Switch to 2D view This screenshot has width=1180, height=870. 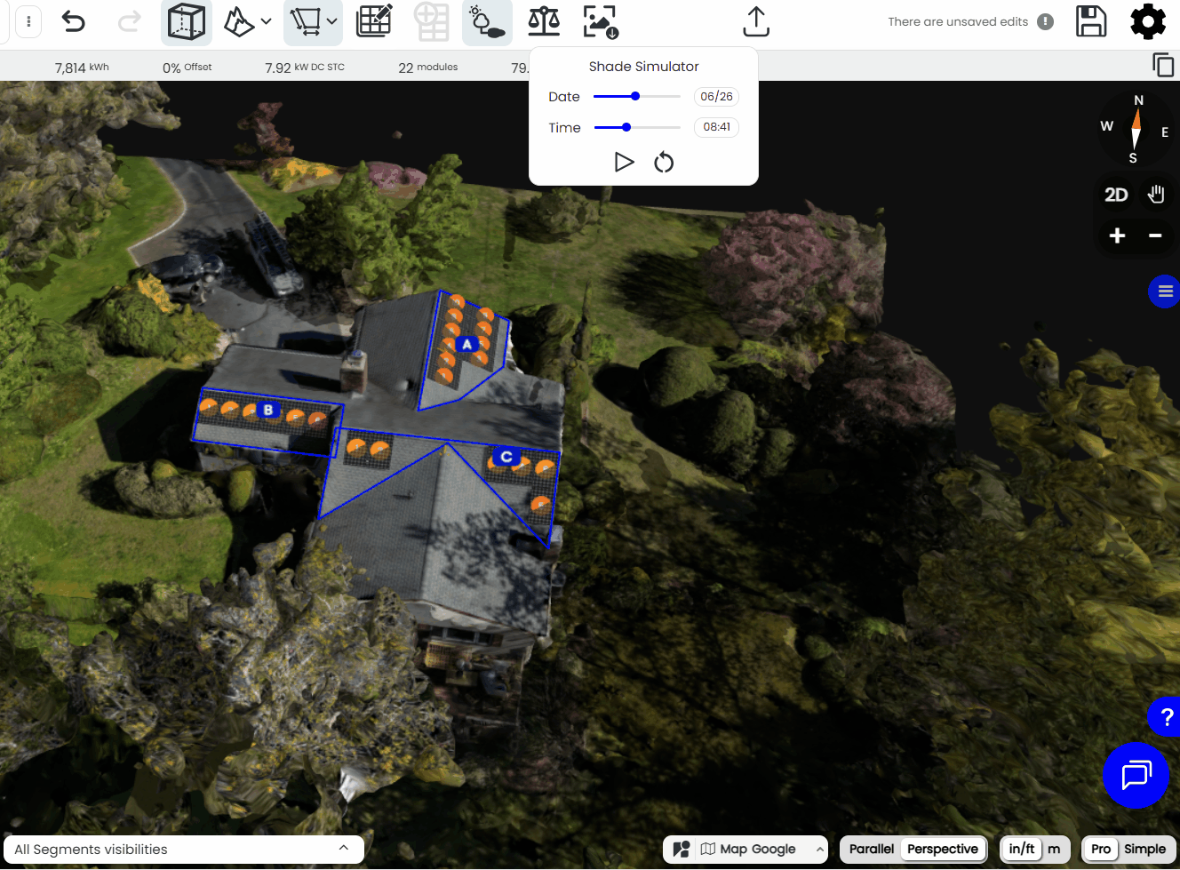pos(1116,195)
